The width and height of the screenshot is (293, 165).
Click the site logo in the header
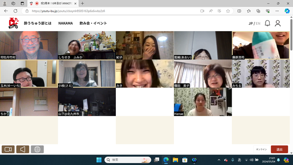[x=14, y=23]
